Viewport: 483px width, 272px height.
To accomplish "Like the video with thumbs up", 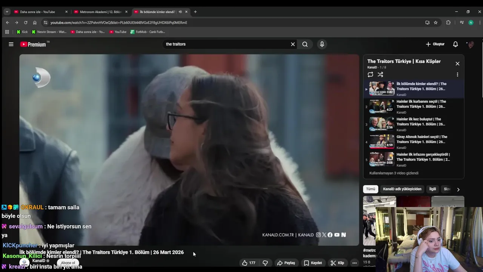I will (249, 263).
